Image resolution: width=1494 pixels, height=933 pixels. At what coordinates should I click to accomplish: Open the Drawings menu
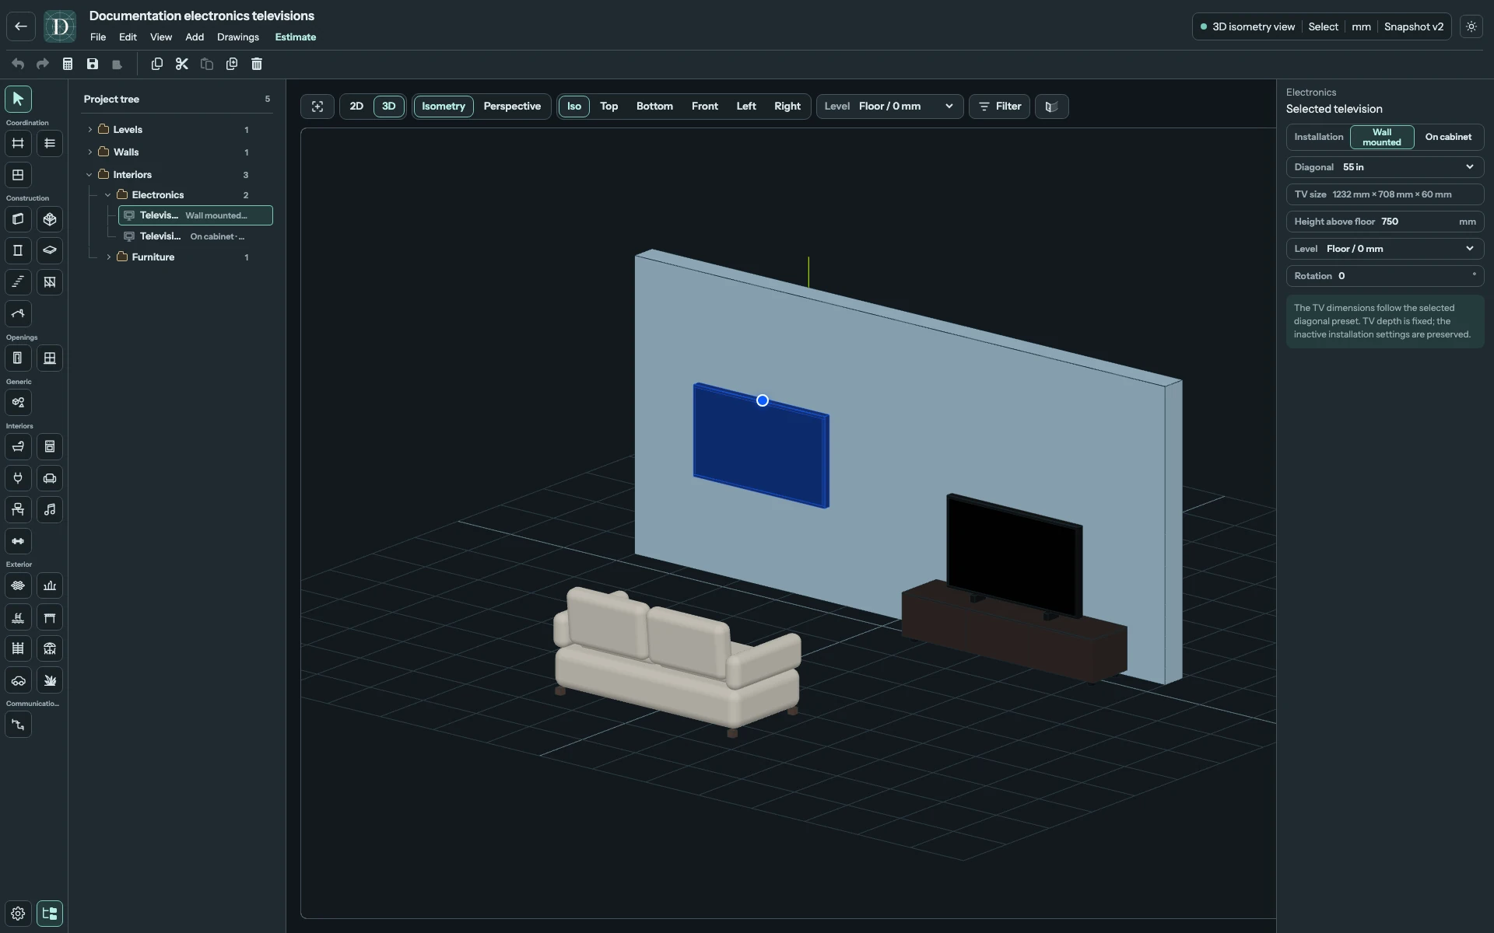pos(238,37)
